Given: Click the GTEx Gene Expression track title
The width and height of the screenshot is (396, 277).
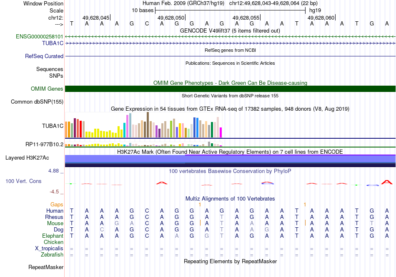Looking at the screenshot, I should coord(230,109).
